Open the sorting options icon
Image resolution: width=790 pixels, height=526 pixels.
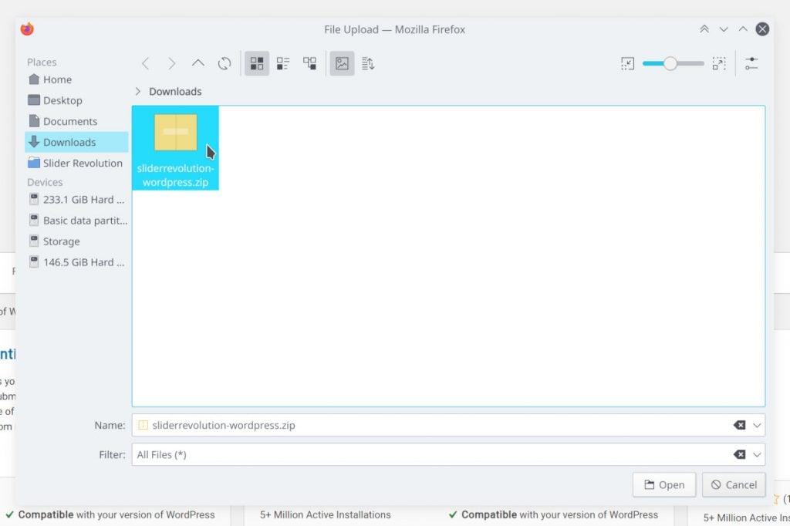coord(368,64)
